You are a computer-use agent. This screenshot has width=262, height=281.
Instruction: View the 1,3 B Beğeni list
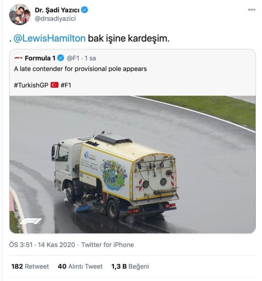[130, 267]
